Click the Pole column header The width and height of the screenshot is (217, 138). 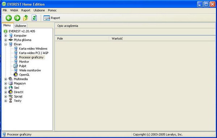coord(82,39)
